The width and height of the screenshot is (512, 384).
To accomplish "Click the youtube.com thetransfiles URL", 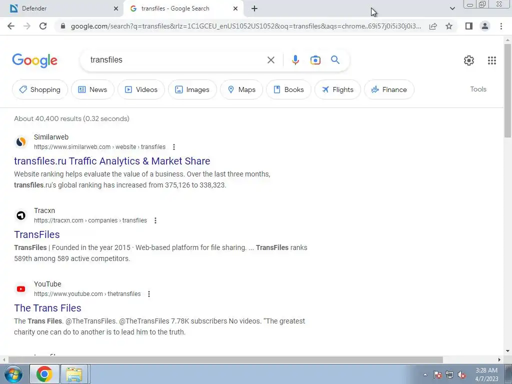I will pos(87,294).
